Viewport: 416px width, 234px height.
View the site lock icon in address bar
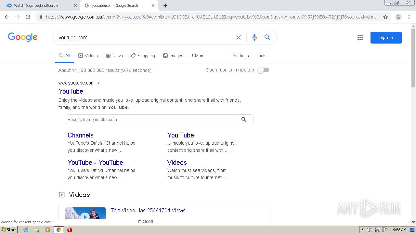click(41, 17)
